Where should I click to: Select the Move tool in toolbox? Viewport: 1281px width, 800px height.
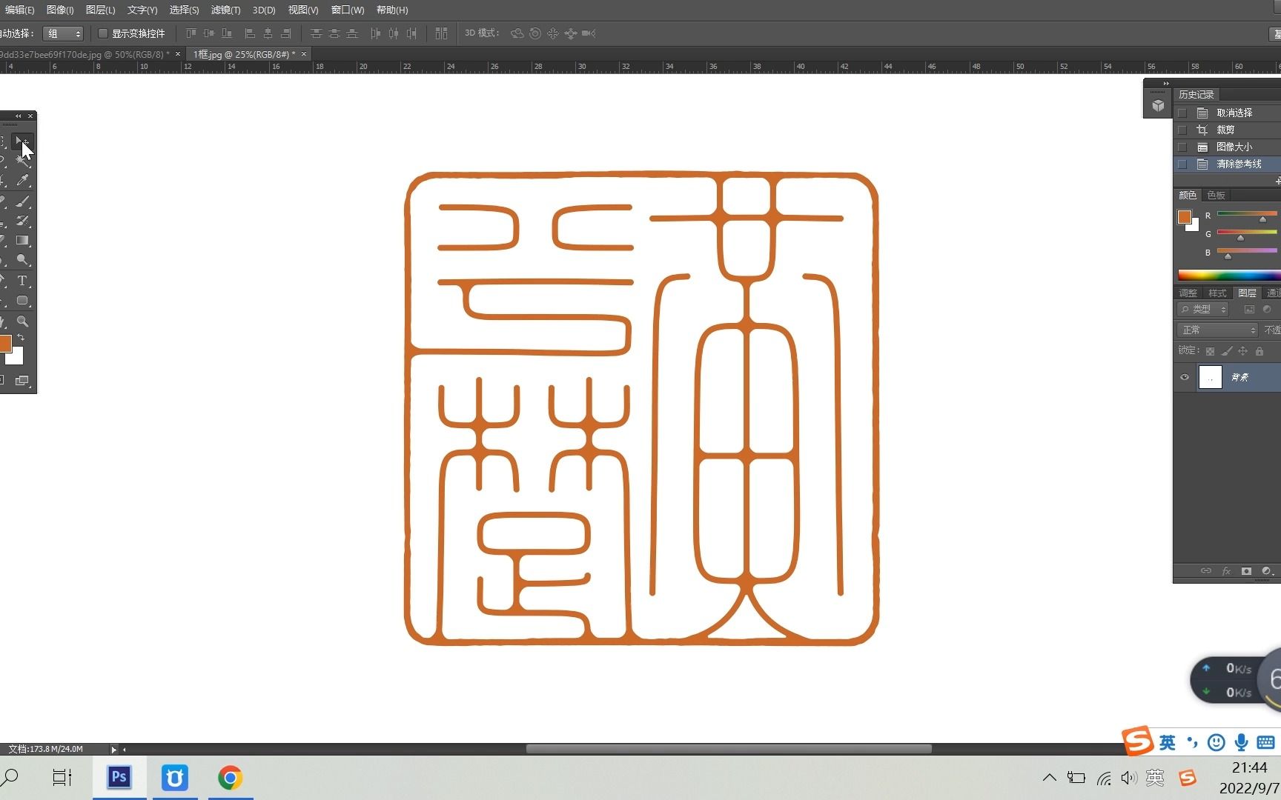tap(23, 141)
